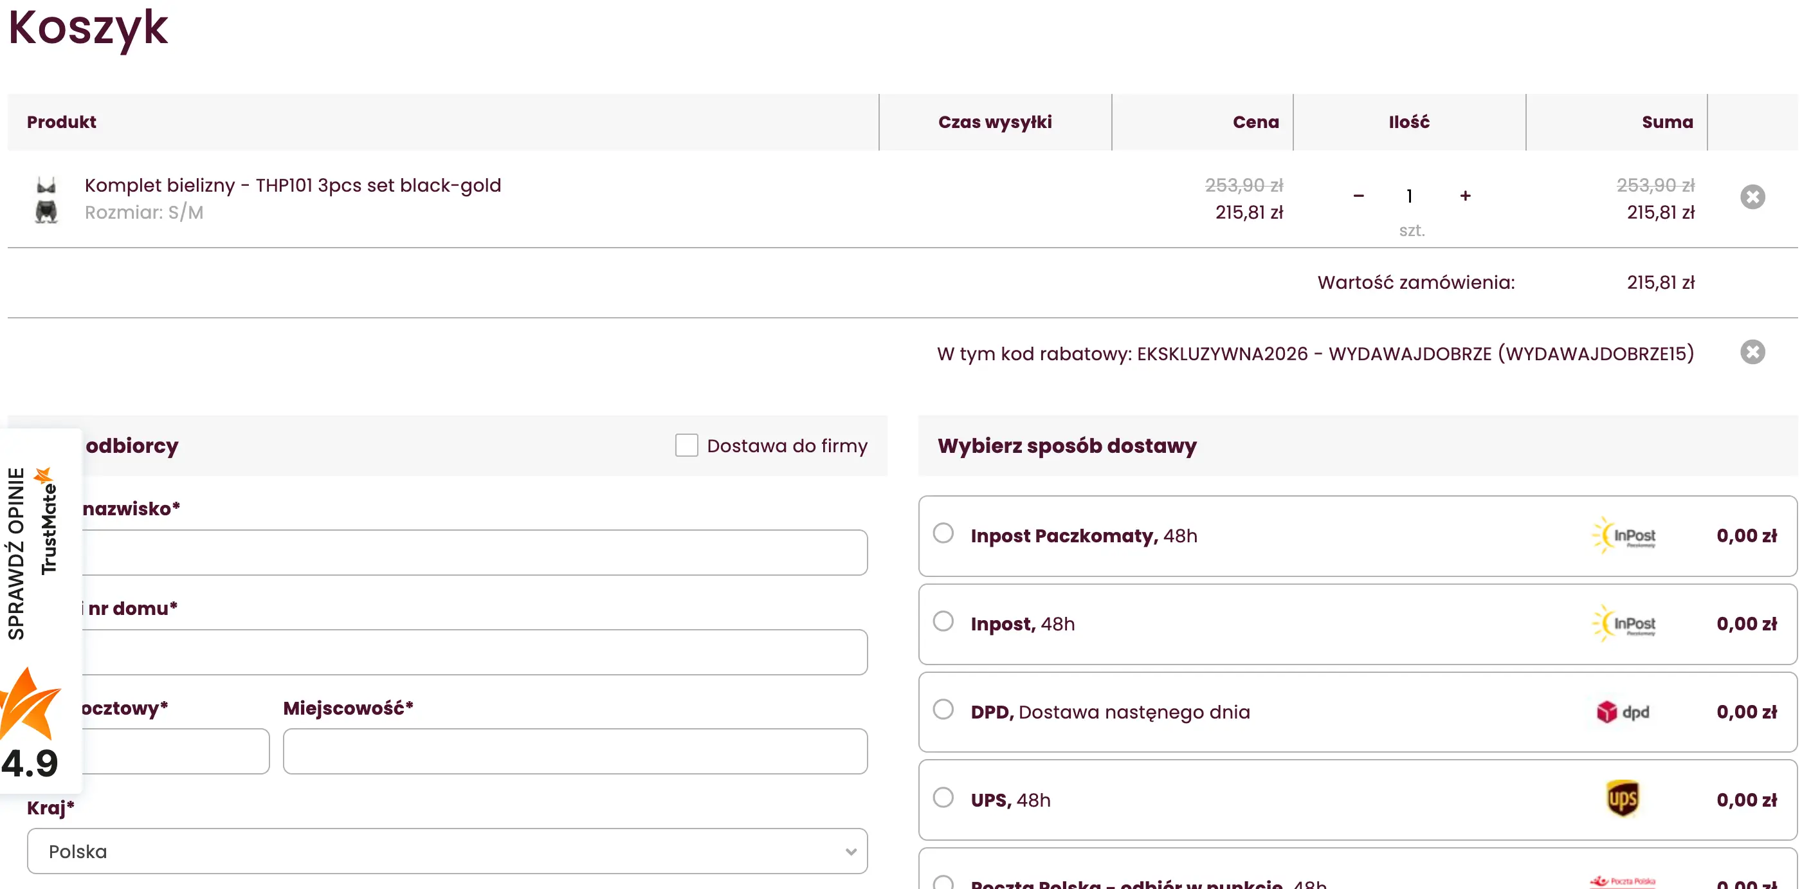Decrease quantity with the minus button
Image resolution: width=1820 pixels, height=889 pixels.
[x=1358, y=196]
